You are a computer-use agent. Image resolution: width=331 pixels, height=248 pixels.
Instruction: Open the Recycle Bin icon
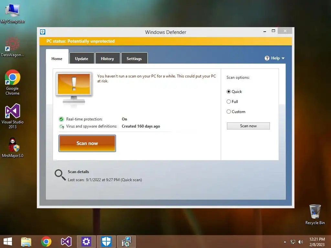(315, 214)
